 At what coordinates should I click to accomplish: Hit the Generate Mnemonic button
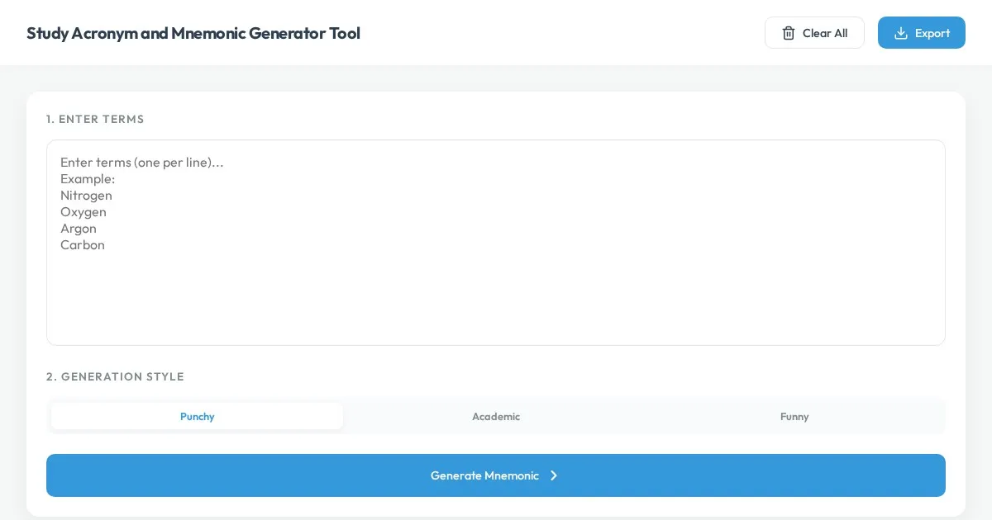tap(484, 475)
